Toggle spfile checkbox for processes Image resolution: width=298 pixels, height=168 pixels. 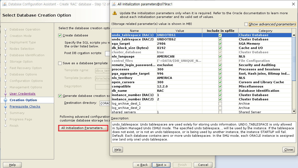[220, 69]
